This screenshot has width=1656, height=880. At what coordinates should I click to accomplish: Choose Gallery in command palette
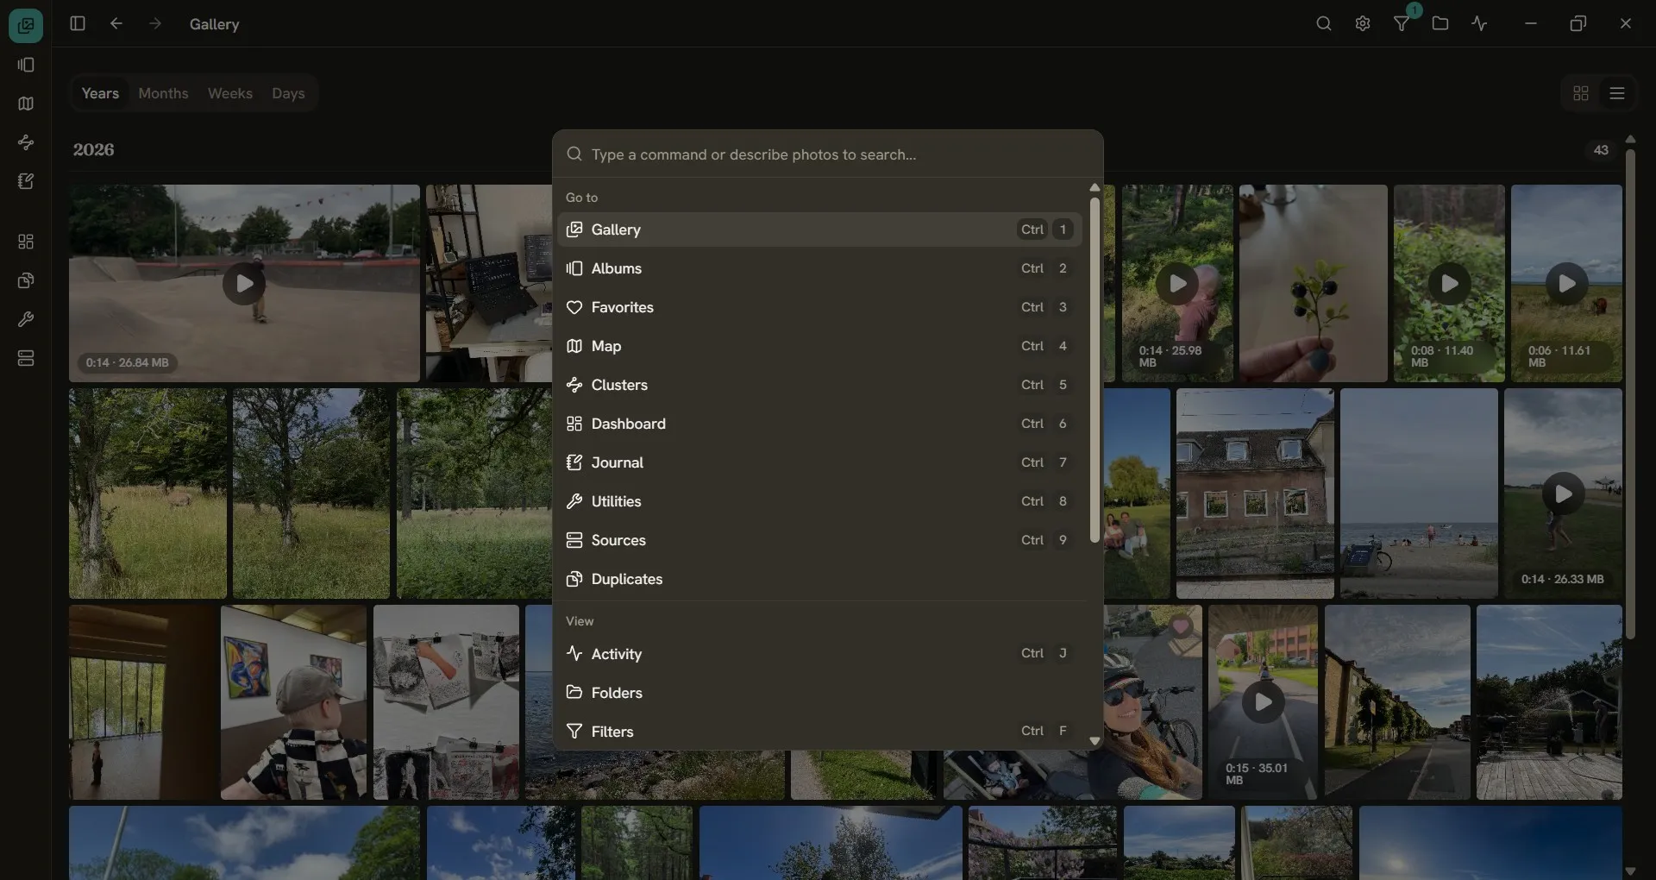(819, 230)
